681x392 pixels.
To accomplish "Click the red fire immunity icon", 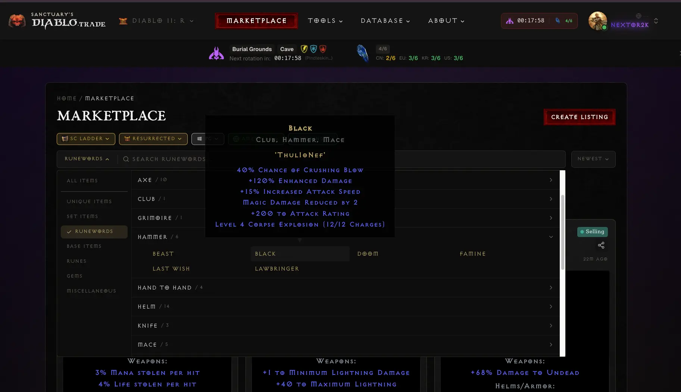I will click(x=323, y=49).
